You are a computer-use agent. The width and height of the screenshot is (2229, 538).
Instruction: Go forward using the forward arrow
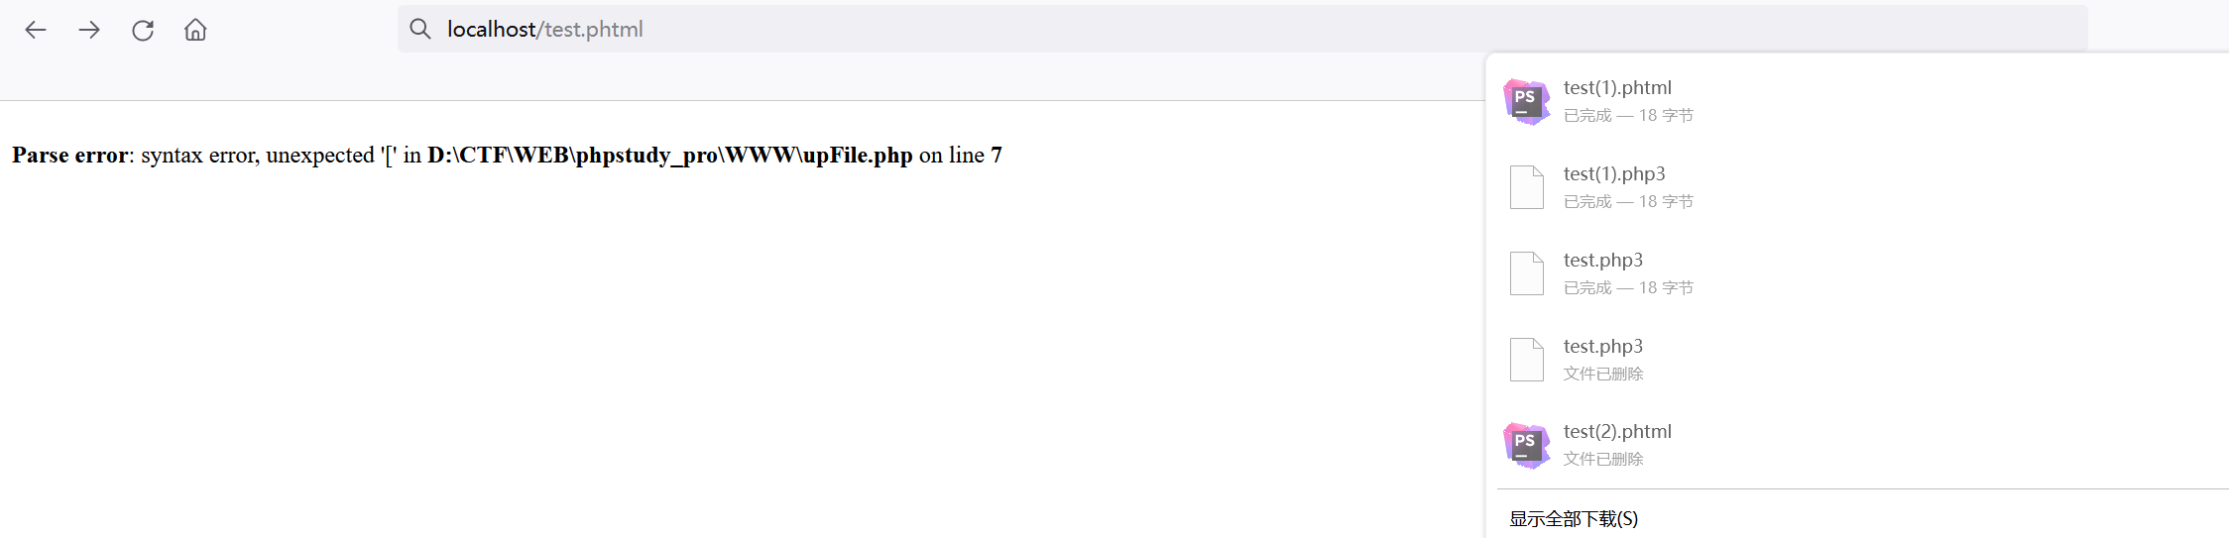(x=89, y=30)
